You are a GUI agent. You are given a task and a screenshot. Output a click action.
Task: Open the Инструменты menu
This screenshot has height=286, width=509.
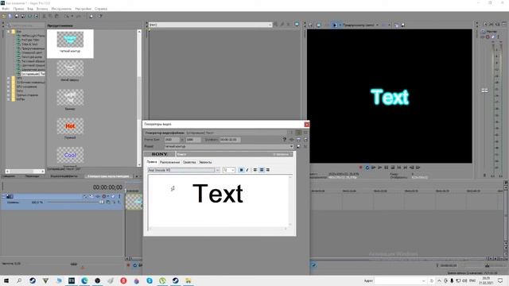[61, 9]
